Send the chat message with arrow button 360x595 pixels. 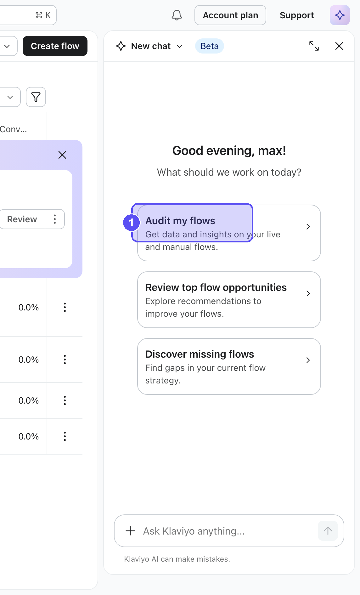328,531
